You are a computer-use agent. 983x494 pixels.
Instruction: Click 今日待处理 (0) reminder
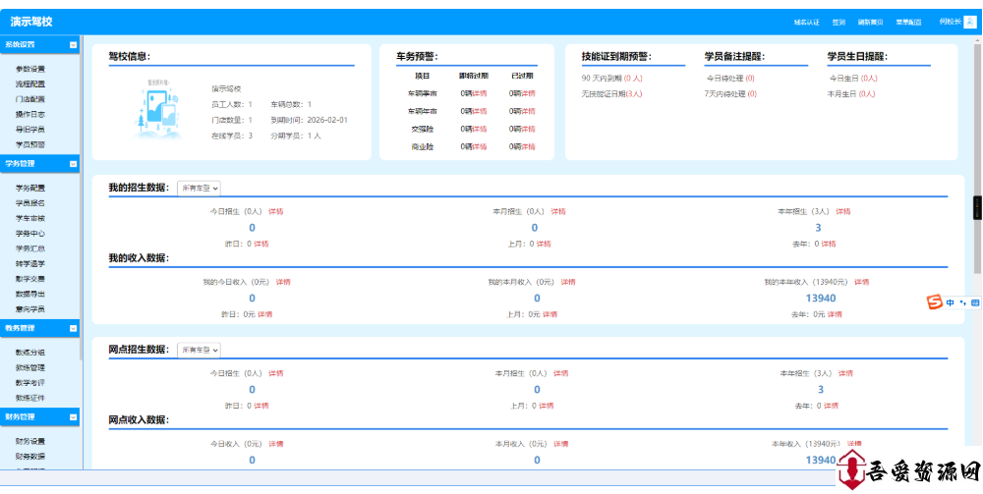click(730, 79)
